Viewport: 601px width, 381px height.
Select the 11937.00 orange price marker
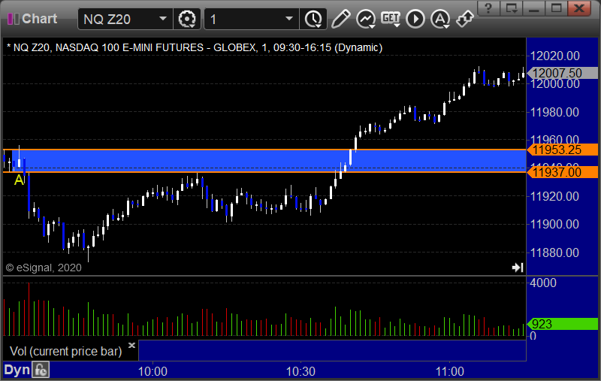[x=562, y=173]
